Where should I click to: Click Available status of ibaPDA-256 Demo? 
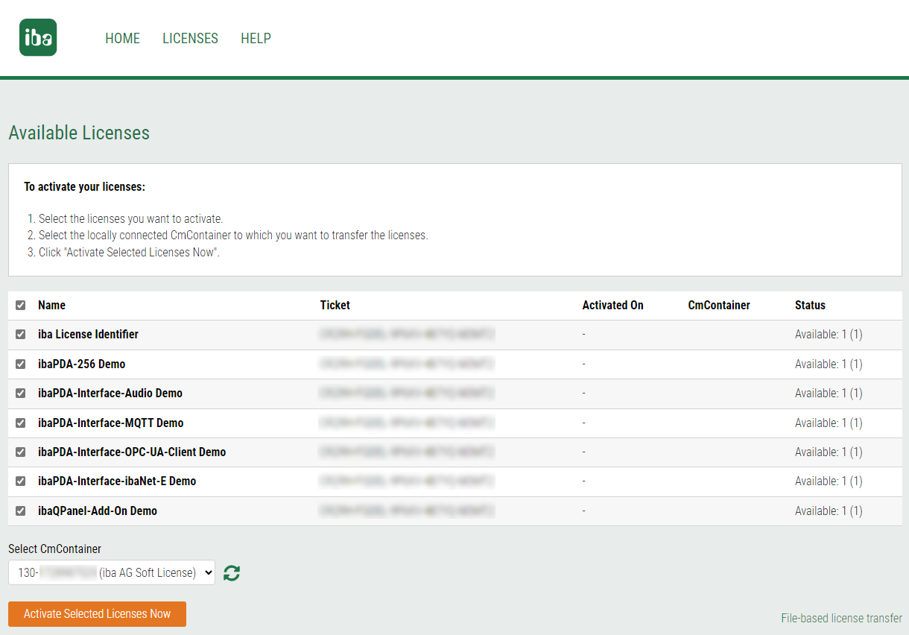(828, 364)
